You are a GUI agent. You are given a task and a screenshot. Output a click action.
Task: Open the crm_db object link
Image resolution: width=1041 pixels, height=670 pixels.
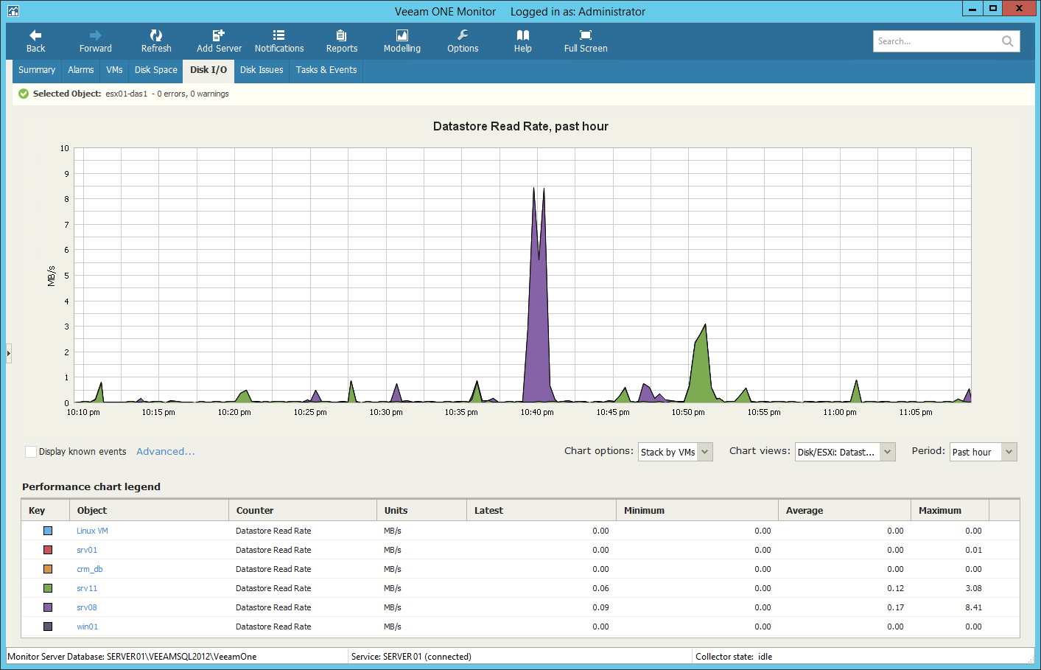(90, 569)
